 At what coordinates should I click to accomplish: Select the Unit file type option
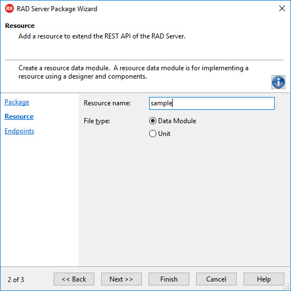[160, 134]
